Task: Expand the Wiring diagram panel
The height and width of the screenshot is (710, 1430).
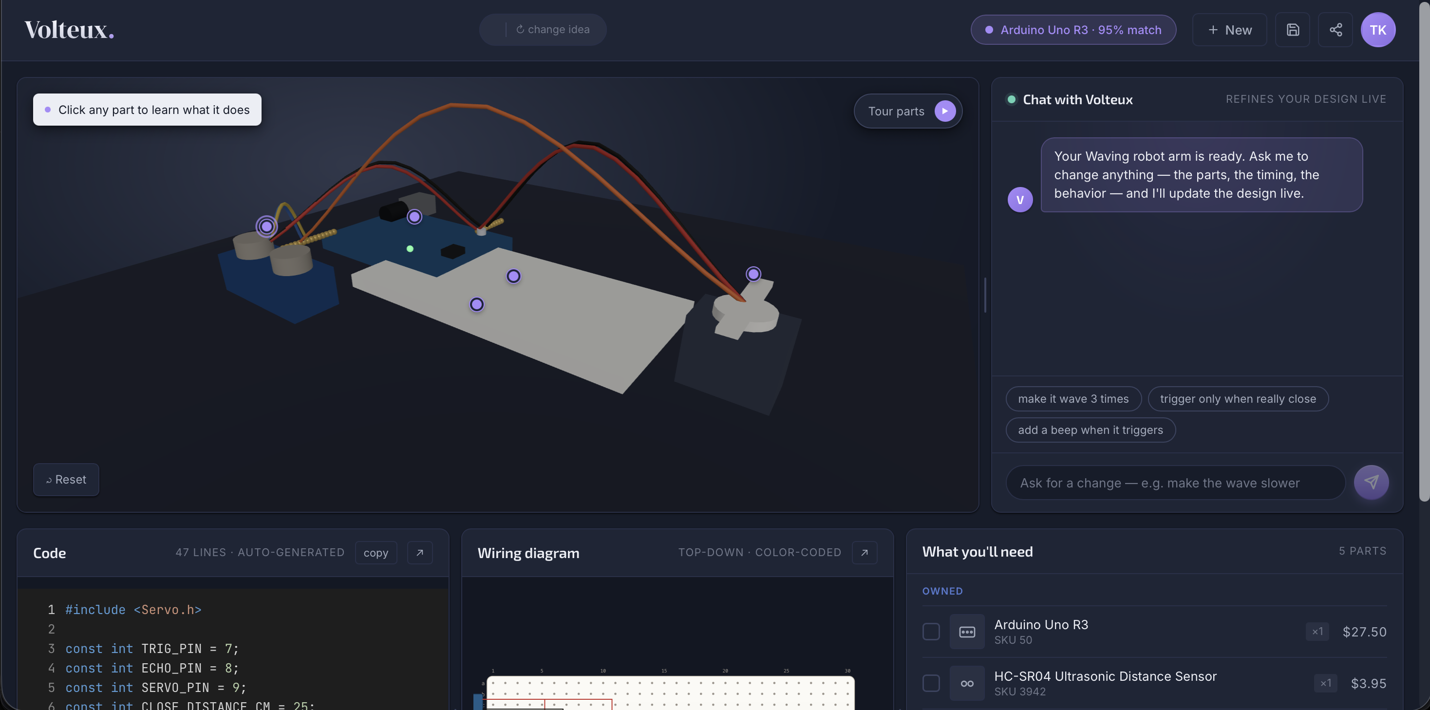Action: coord(865,552)
